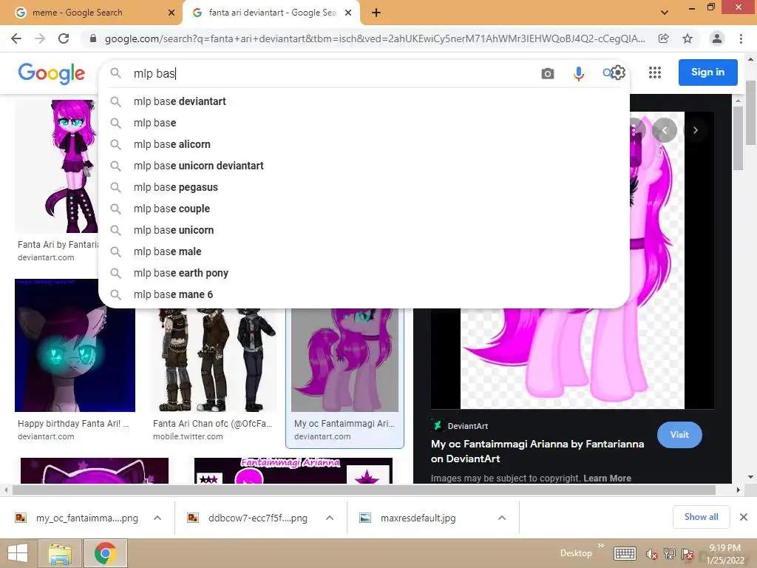Click the browser vertical scrollbar thumb
The width and height of the screenshot is (757, 568).
(750, 112)
